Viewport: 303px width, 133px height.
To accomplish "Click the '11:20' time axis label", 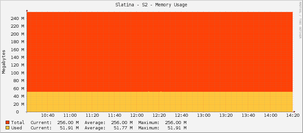I will (92, 115).
